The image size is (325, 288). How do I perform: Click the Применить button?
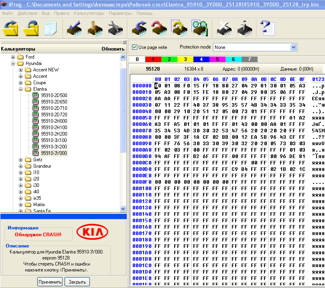(50, 282)
